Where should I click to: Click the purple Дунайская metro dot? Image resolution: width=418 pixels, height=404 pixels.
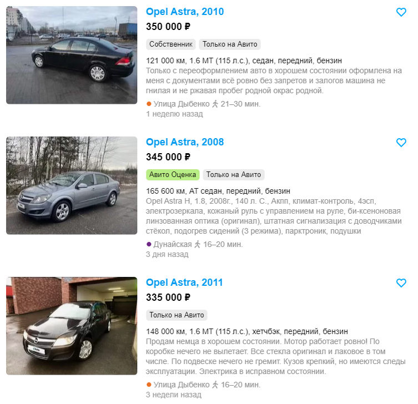point(149,244)
